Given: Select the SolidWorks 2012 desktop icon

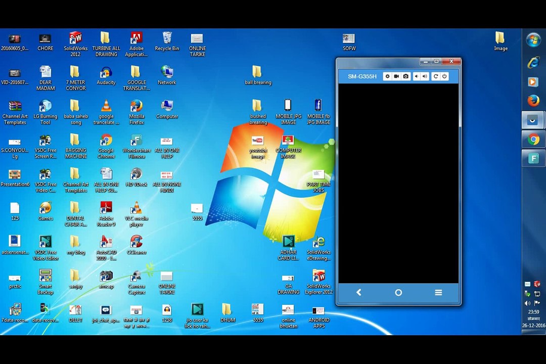Looking at the screenshot, I should pyautogui.click(x=75, y=44).
